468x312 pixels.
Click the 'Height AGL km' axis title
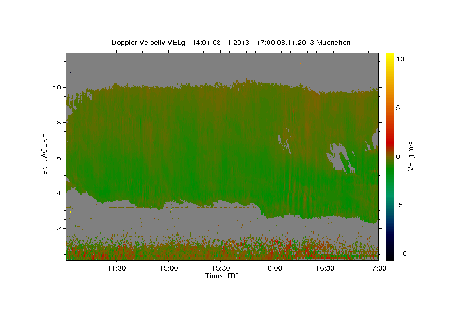click(x=45, y=156)
